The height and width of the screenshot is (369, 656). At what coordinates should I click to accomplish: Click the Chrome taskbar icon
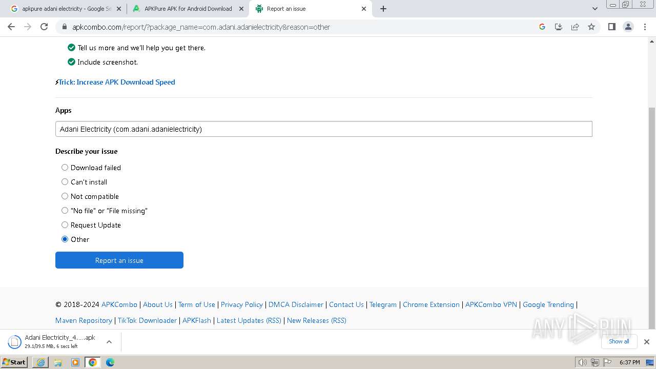click(x=93, y=362)
